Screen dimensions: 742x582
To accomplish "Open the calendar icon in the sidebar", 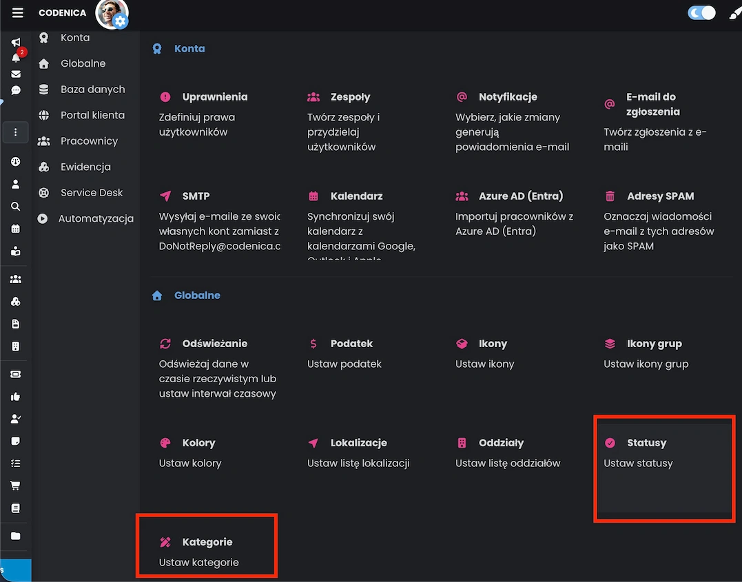I will [14, 228].
